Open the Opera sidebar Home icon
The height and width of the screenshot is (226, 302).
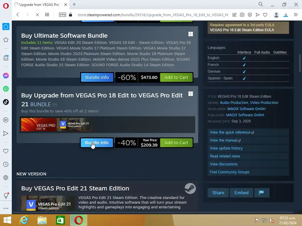[x=6, y=26]
